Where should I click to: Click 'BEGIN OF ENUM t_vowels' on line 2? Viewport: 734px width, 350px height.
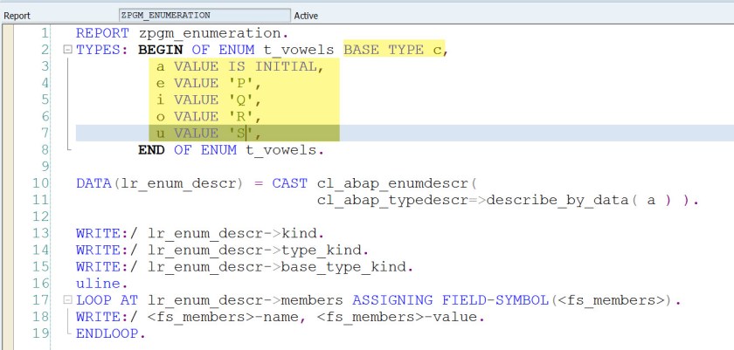pos(236,50)
